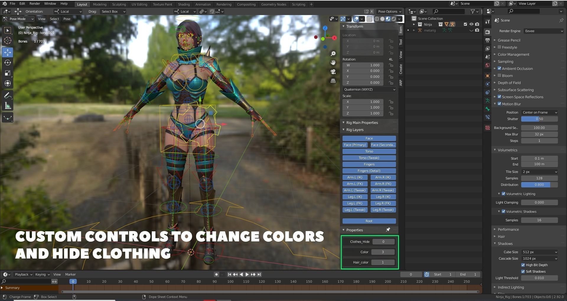567x301 pixels.
Task: Click the pan hand viewport gizmo
Action: click(333, 63)
